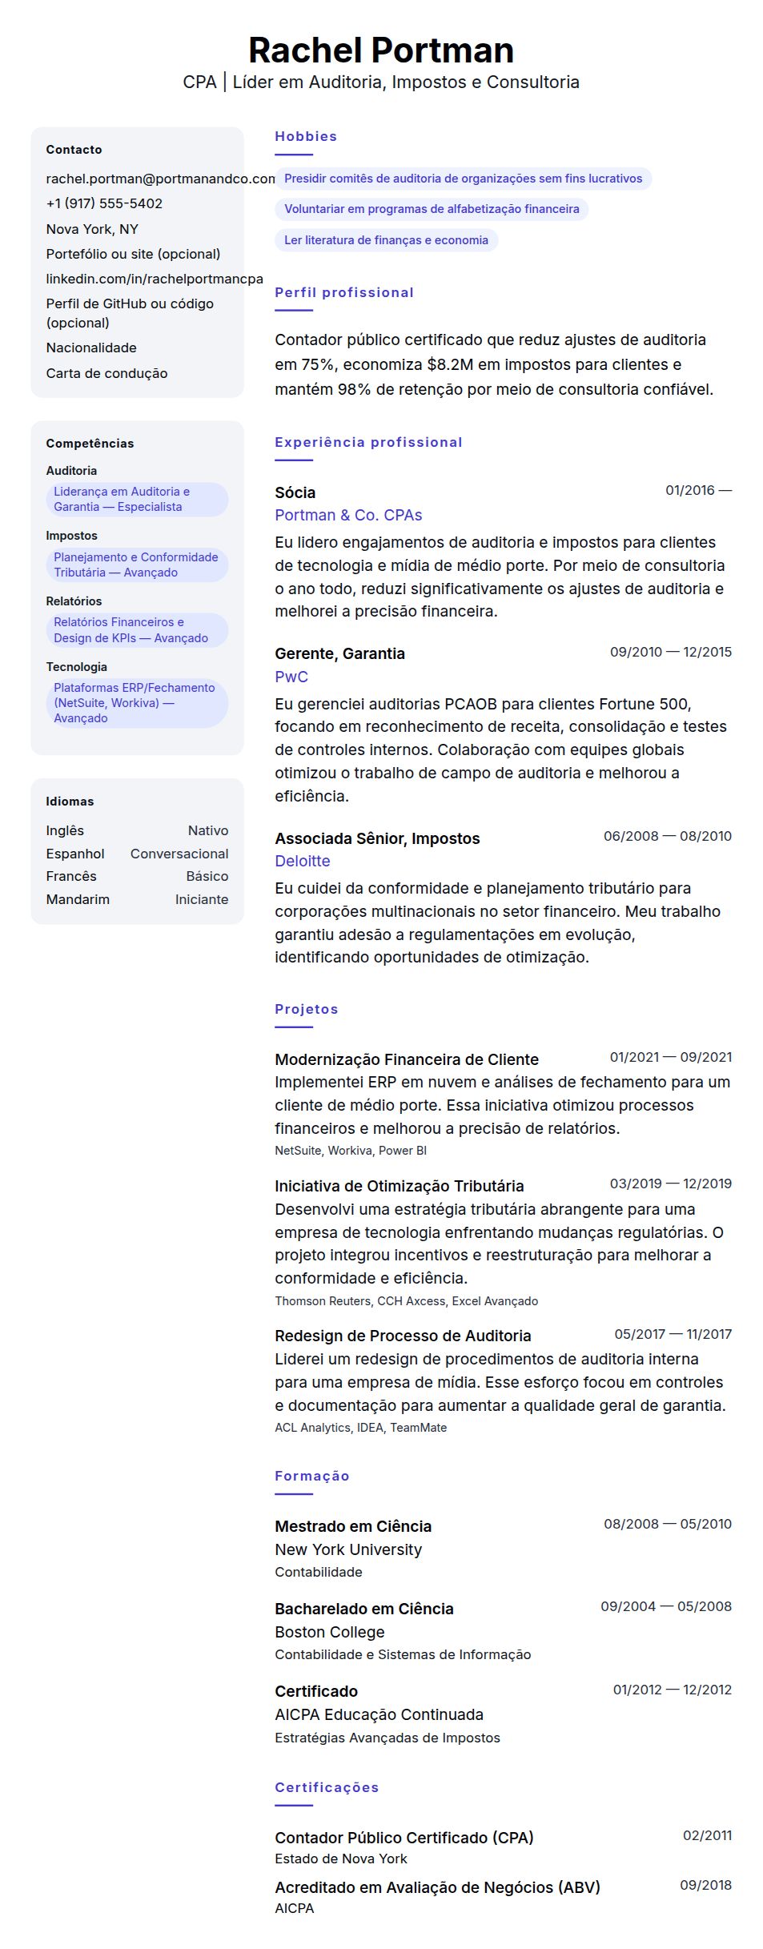Click the New York University school name

348,1550
